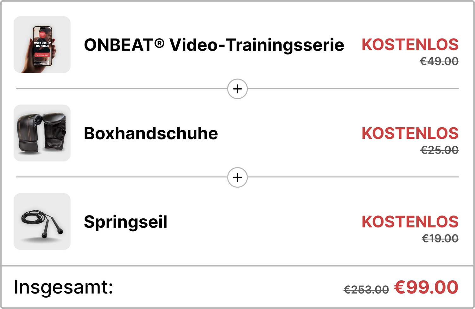
Task: Click the plus icon above the Springseil row
Action: pos(237,177)
